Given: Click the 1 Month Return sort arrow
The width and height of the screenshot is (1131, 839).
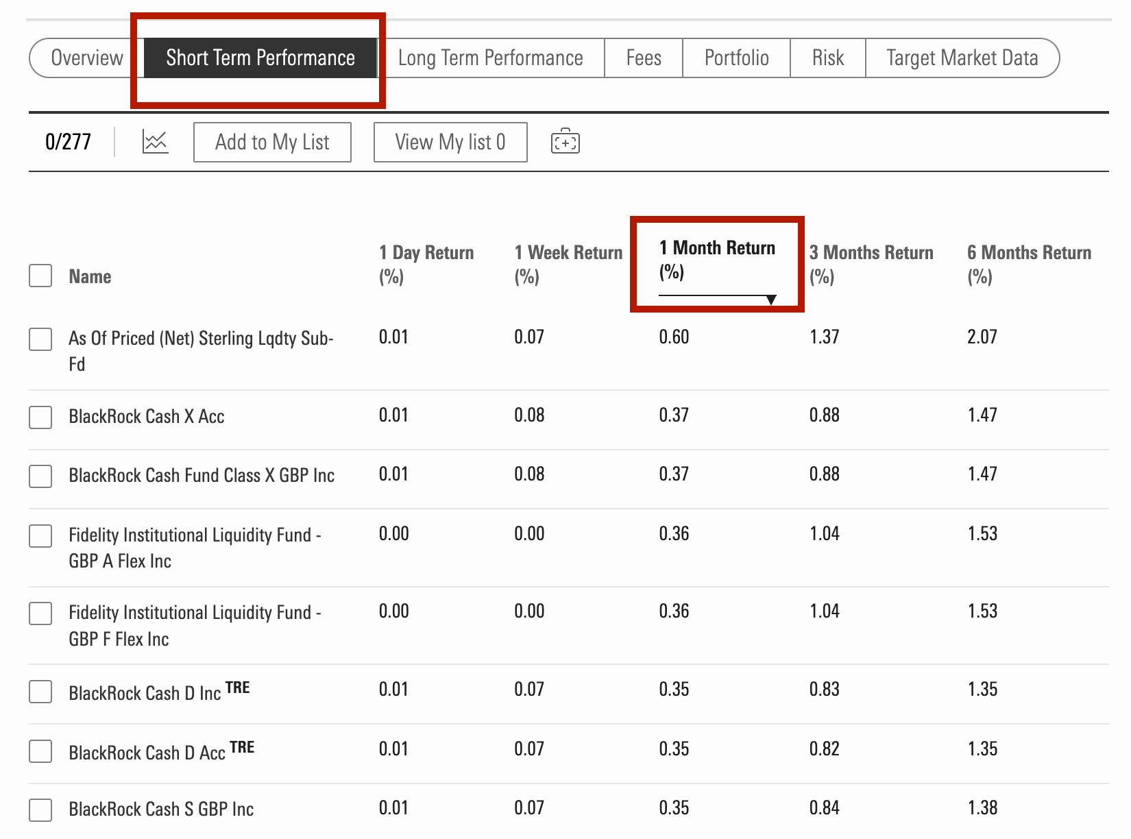Looking at the screenshot, I should [771, 300].
